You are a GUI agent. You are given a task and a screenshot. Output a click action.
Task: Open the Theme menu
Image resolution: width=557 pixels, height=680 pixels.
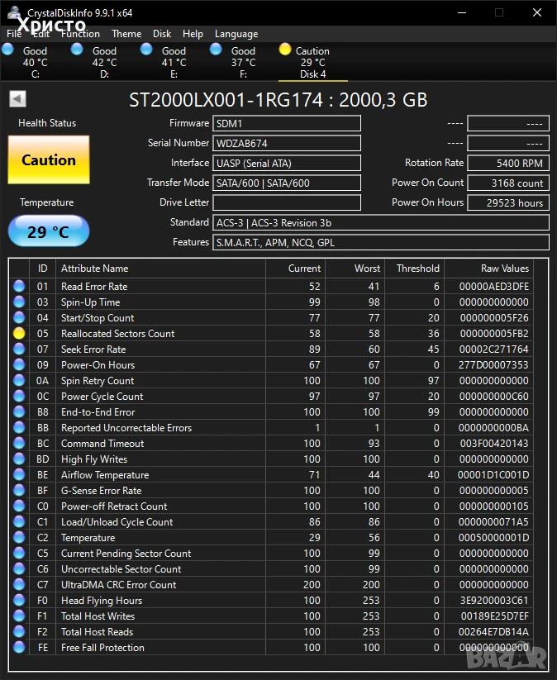coord(126,34)
